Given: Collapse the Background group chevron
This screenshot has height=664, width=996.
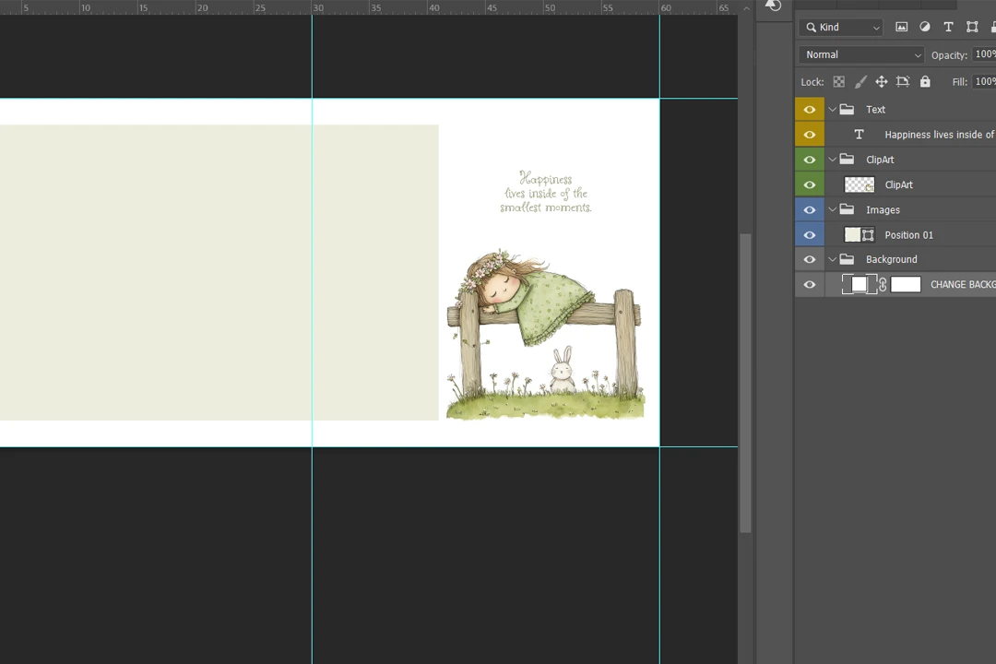Looking at the screenshot, I should click(832, 259).
